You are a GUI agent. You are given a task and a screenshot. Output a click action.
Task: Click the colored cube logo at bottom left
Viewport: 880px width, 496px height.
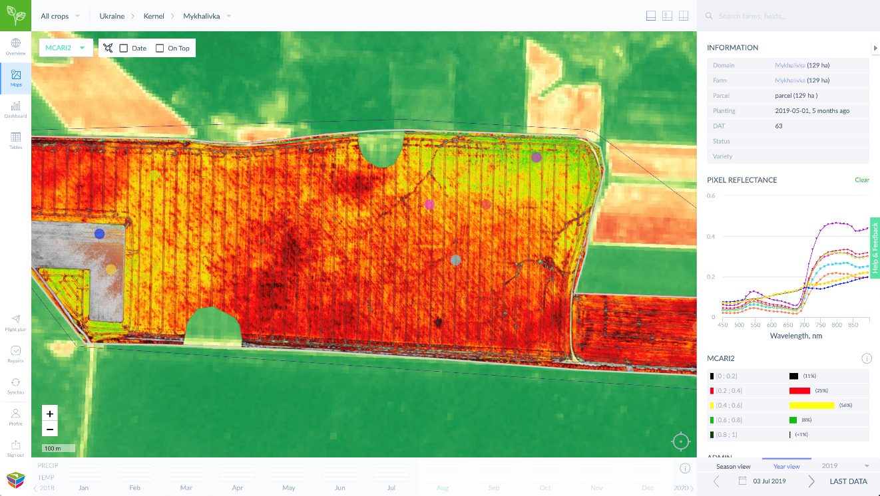click(15, 480)
